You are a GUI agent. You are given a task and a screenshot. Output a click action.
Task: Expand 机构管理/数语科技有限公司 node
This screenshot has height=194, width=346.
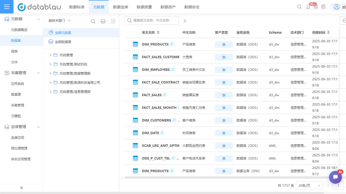click(x=50, y=83)
